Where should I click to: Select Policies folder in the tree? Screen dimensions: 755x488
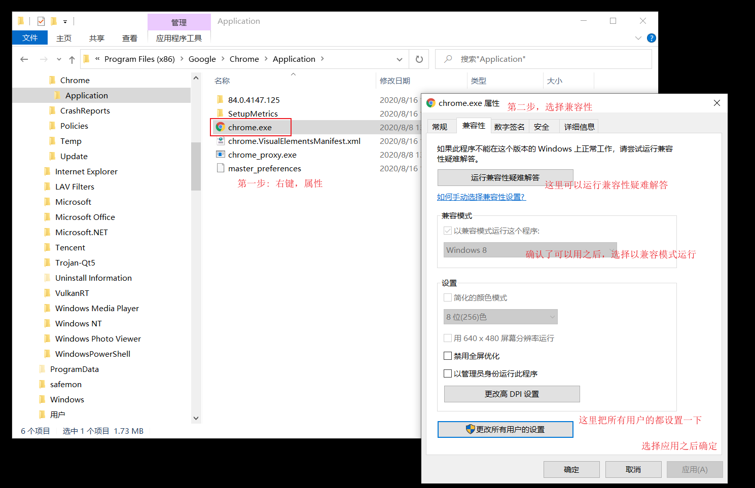pyautogui.click(x=74, y=126)
